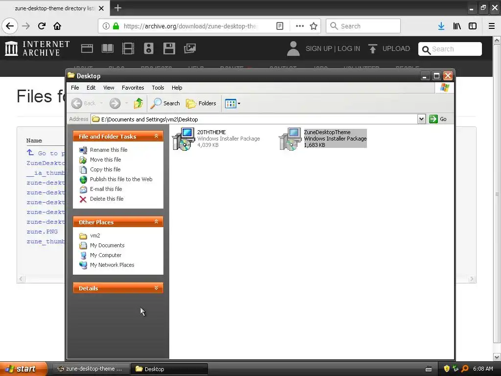Open Internet Archive images icon
Screen dimensions: 501x376
point(190,48)
